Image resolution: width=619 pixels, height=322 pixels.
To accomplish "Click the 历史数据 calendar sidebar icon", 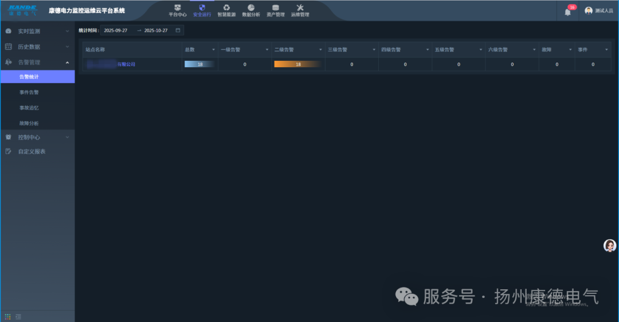I will (8, 46).
